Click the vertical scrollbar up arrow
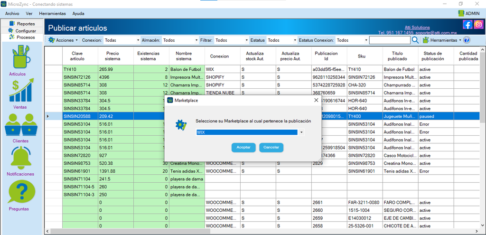 [x=483, y=49]
